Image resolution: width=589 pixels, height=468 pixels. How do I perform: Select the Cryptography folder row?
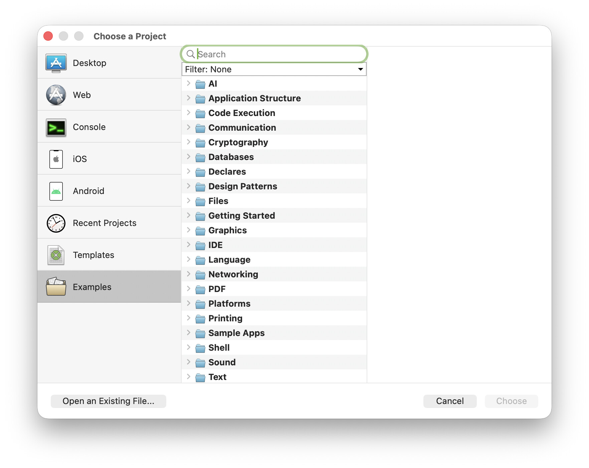click(238, 142)
